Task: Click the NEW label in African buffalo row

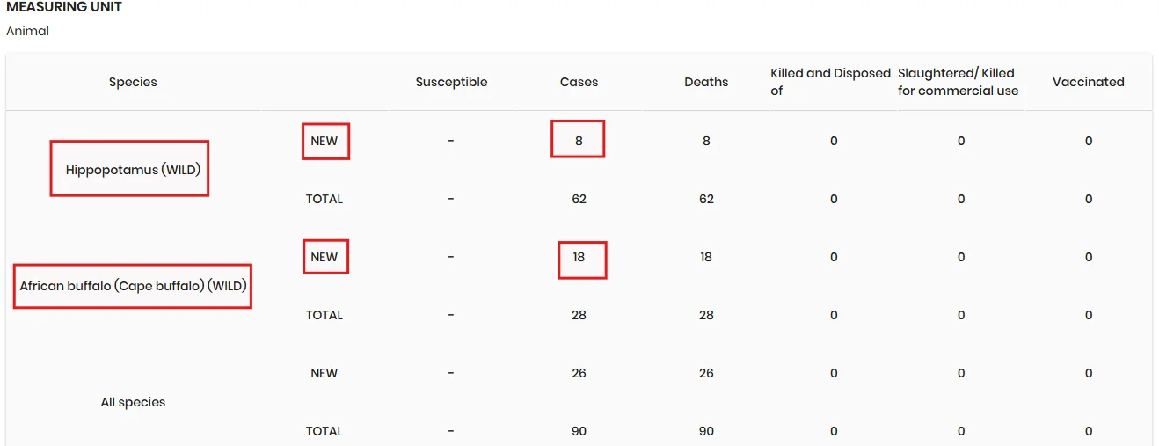Action: click(x=324, y=257)
